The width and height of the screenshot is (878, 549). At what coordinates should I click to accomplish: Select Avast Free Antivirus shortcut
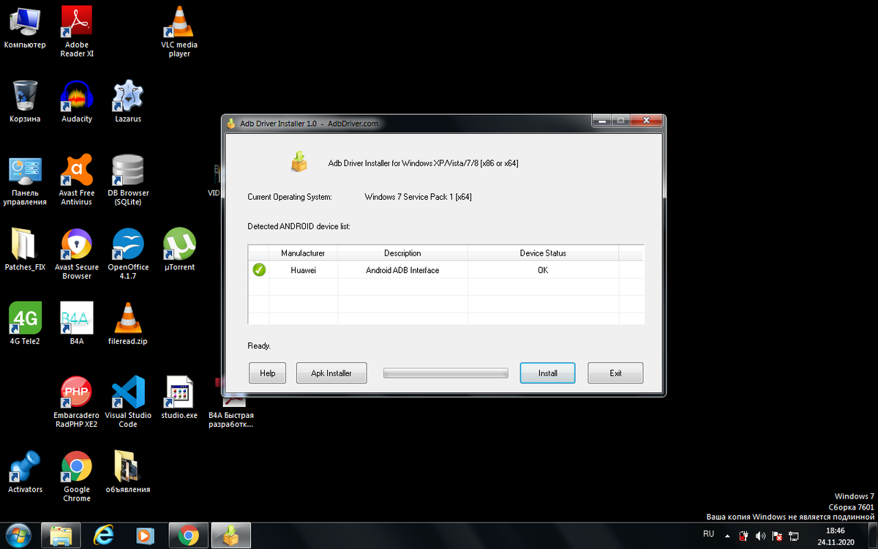pyautogui.click(x=77, y=180)
